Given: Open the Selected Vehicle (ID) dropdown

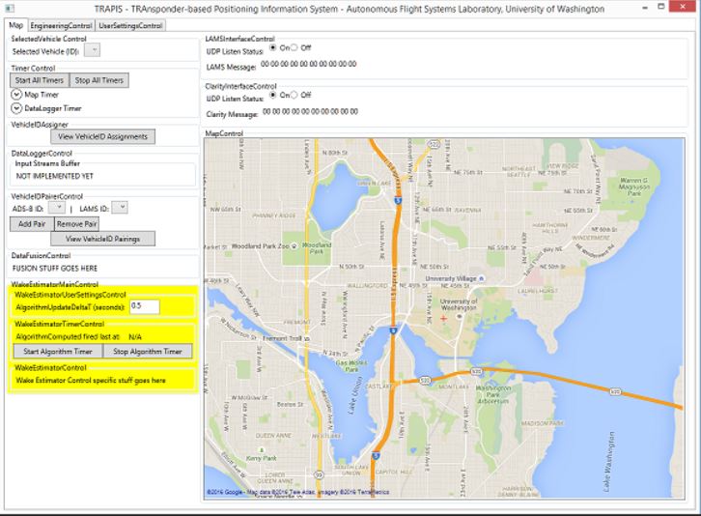Looking at the screenshot, I should click(92, 50).
